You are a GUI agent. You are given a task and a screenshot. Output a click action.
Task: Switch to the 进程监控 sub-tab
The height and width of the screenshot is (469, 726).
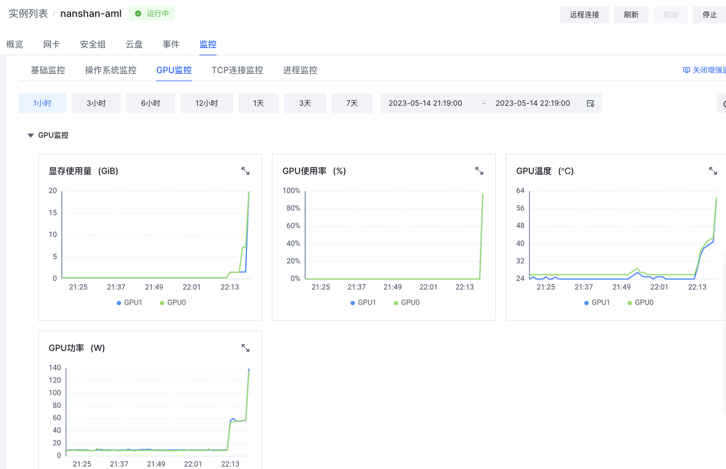300,70
